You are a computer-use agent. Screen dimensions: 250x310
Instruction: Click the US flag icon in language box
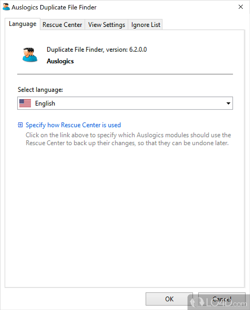[x=25, y=103]
